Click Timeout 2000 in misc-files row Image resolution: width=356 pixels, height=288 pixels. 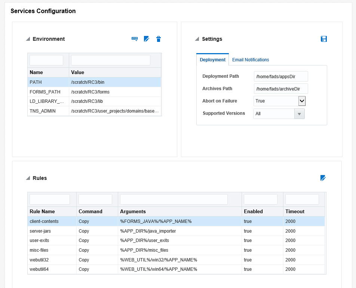coord(291,250)
